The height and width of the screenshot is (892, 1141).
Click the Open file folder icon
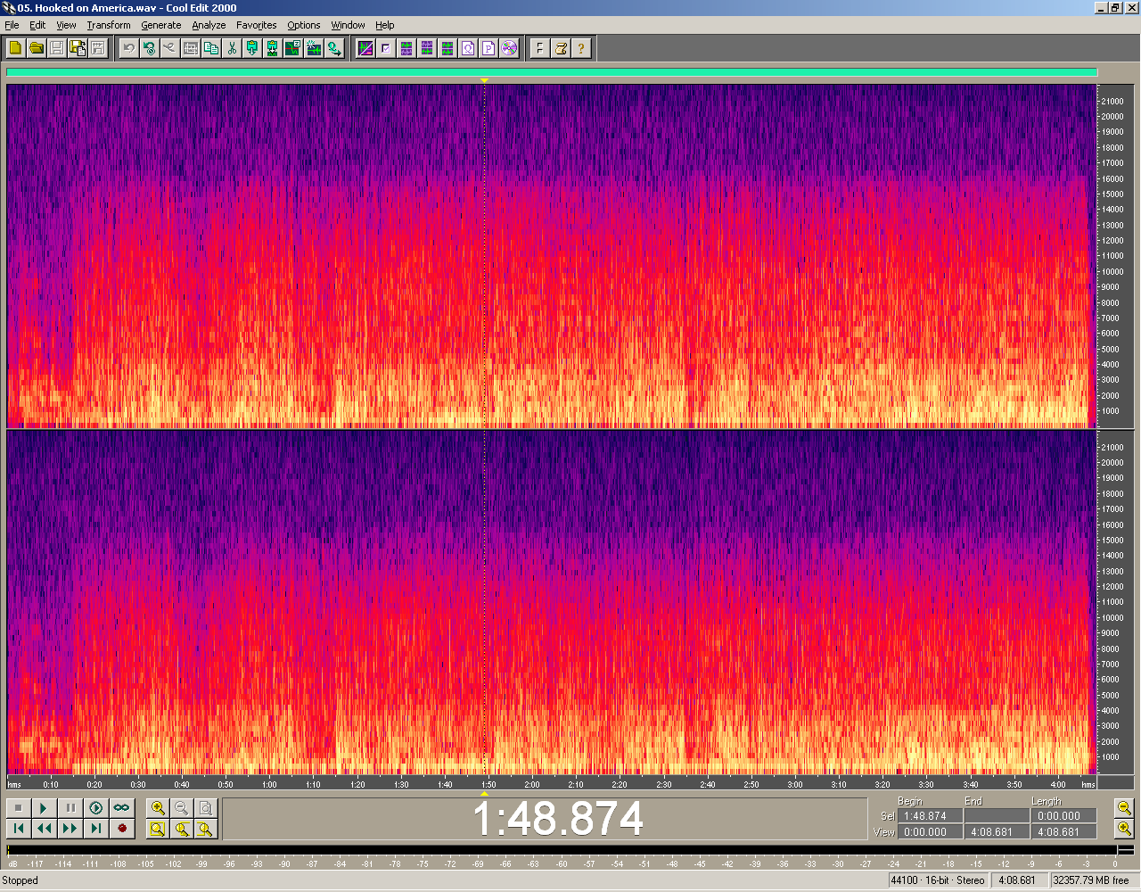[x=37, y=48]
